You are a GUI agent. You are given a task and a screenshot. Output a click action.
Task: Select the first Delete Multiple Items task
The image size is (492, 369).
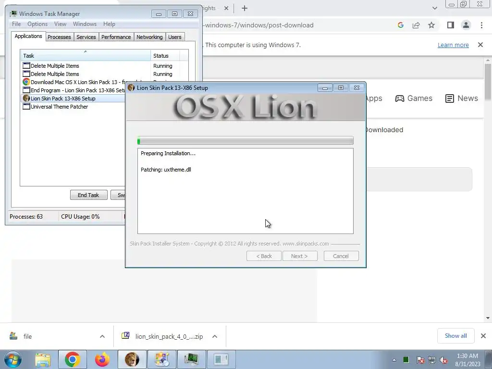(97, 66)
